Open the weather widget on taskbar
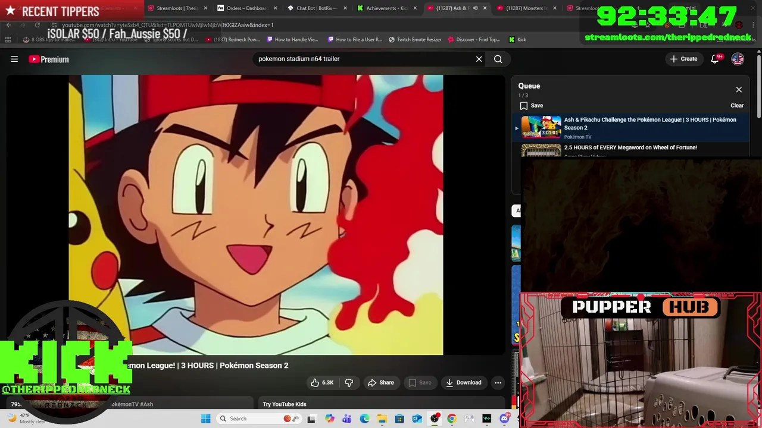Image resolution: width=762 pixels, height=428 pixels. pos(27,418)
